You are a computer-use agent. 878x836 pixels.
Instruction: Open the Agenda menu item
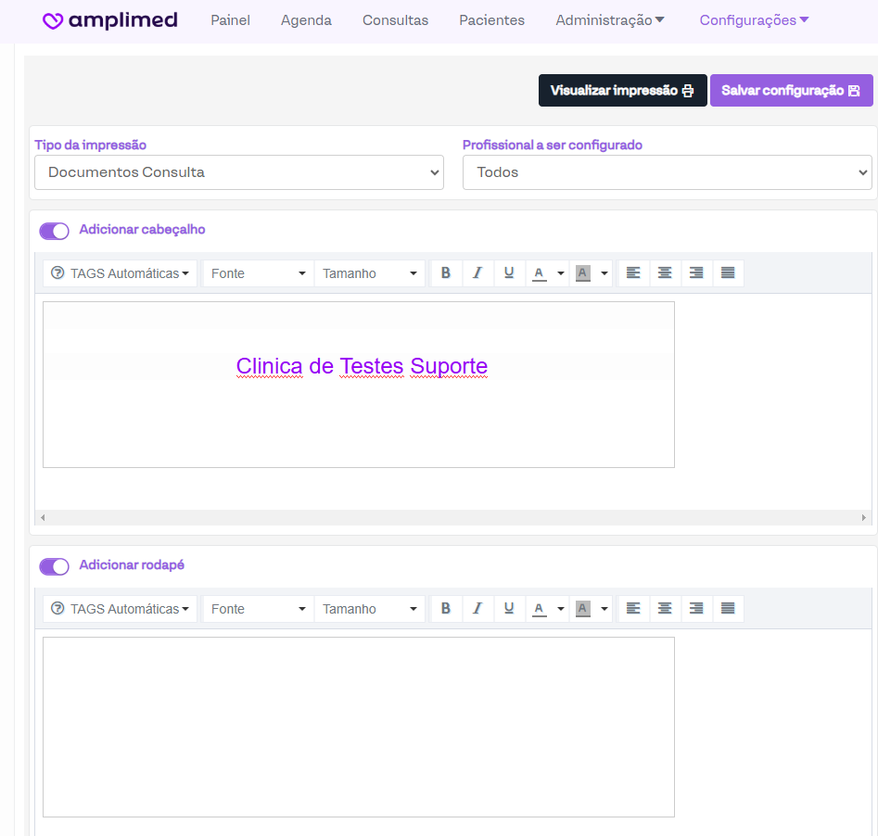tap(306, 20)
